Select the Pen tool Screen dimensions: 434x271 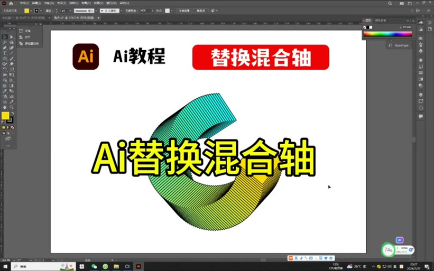pyautogui.click(x=5, y=48)
